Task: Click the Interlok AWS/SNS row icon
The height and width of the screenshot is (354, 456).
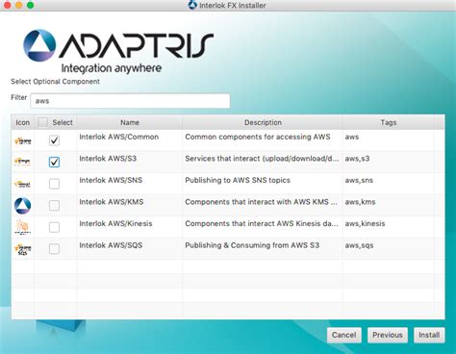Action: click(x=23, y=184)
